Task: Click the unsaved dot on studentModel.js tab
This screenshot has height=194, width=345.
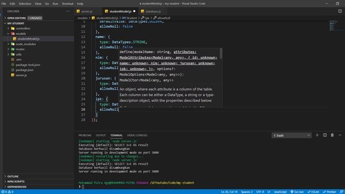Action: point(134,11)
